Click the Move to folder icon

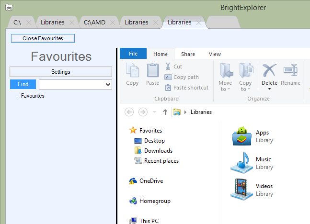226,70
